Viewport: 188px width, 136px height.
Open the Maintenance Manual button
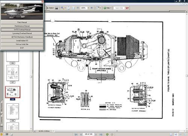22,26
